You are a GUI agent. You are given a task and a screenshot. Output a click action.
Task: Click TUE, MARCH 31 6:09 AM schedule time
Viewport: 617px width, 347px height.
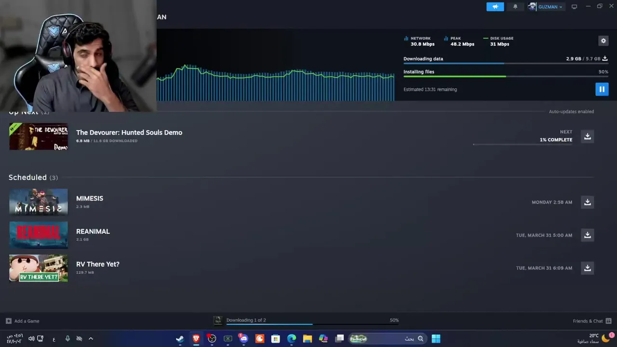544,268
